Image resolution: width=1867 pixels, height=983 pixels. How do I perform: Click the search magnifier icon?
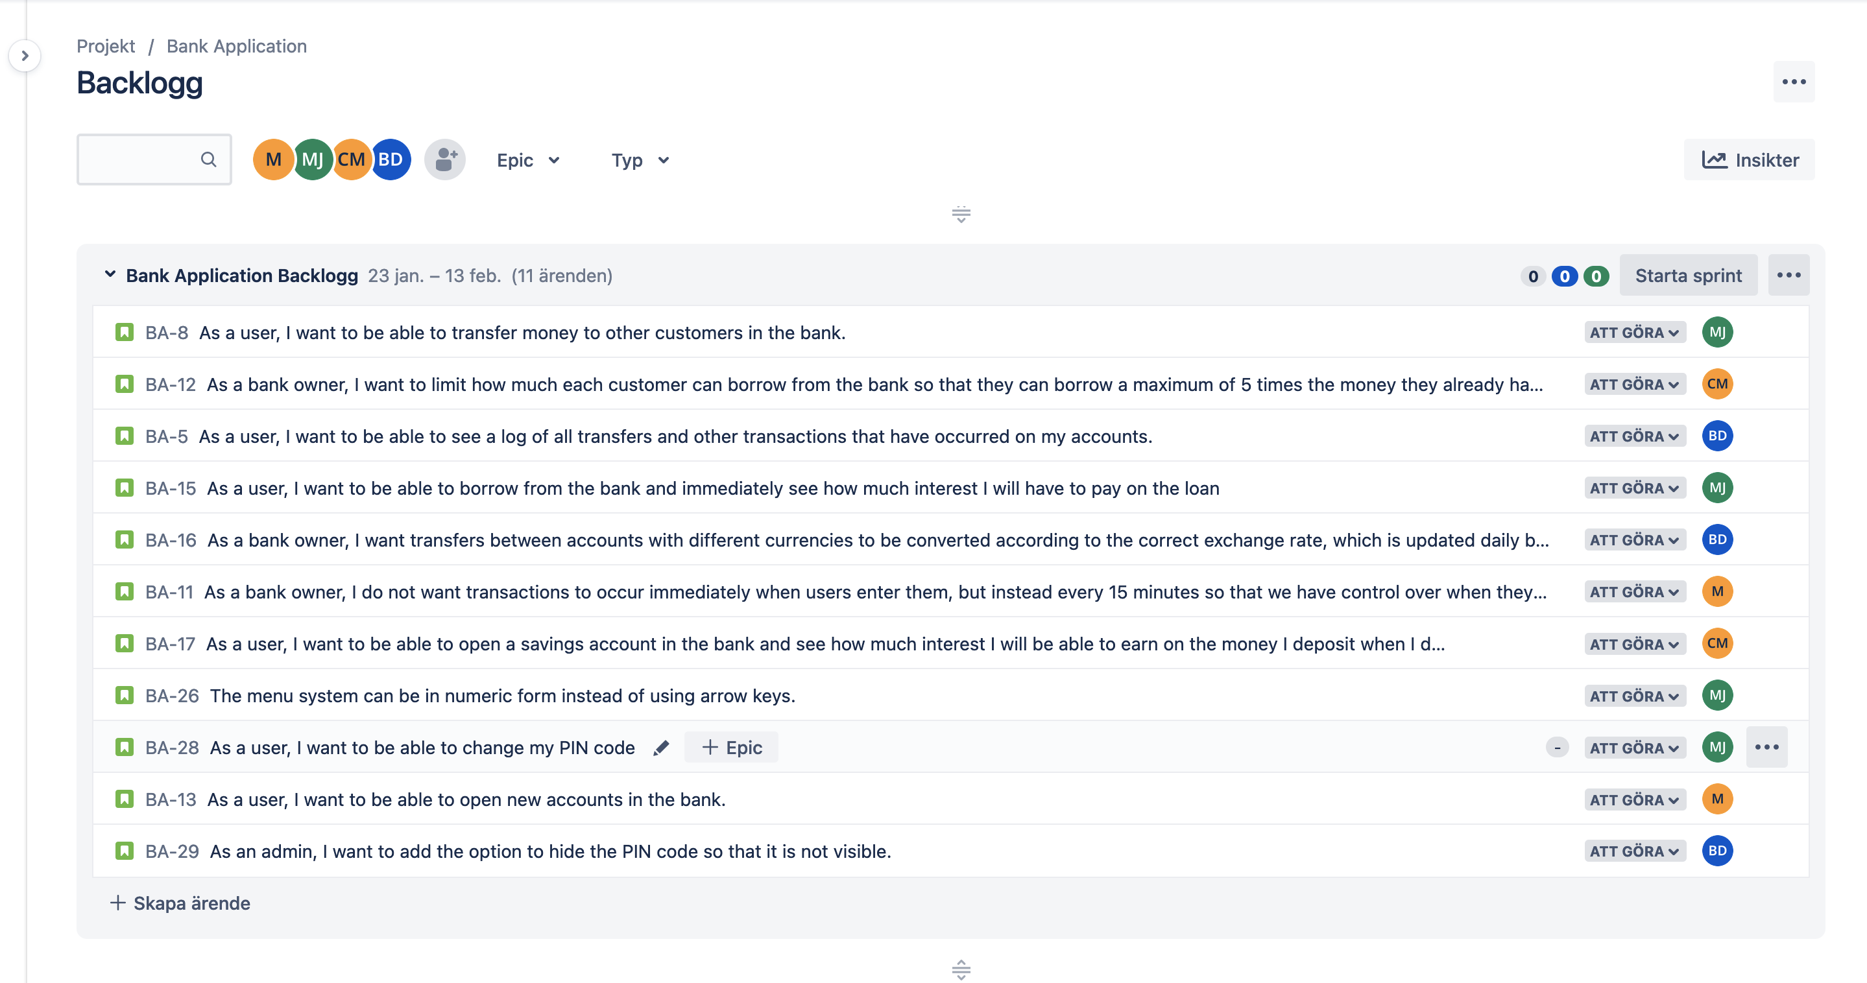(x=209, y=160)
